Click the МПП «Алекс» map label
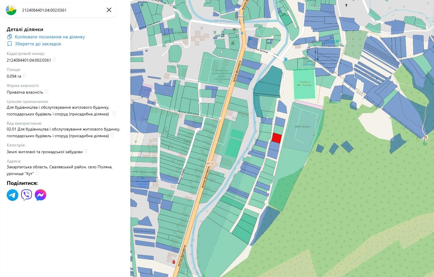The image size is (434, 277). 303,126
